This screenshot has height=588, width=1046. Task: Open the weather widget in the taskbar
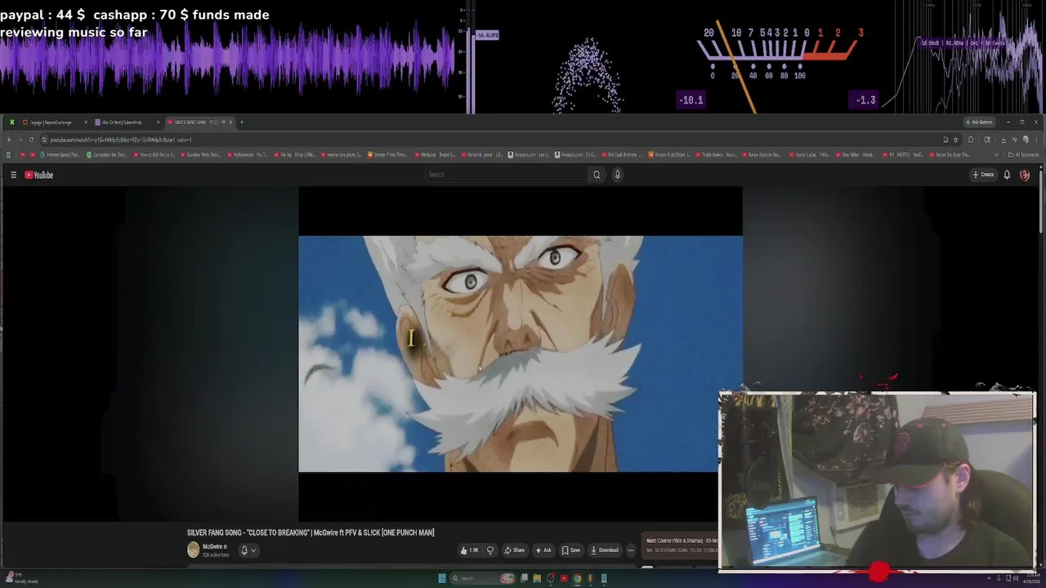point(20,578)
